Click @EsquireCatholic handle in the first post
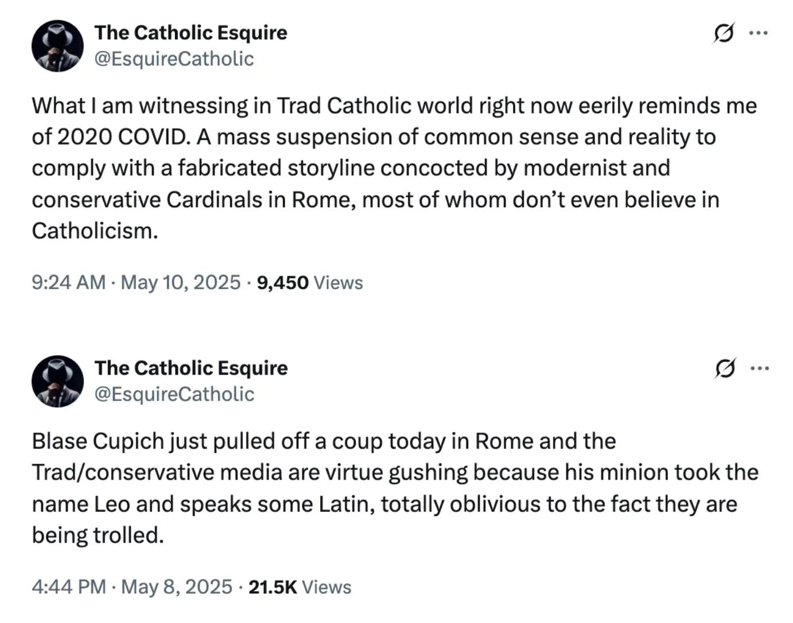The image size is (793, 623). [x=173, y=59]
